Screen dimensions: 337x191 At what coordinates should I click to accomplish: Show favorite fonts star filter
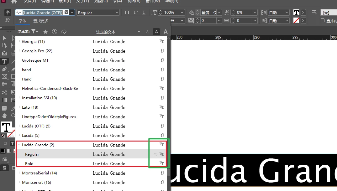45,32
